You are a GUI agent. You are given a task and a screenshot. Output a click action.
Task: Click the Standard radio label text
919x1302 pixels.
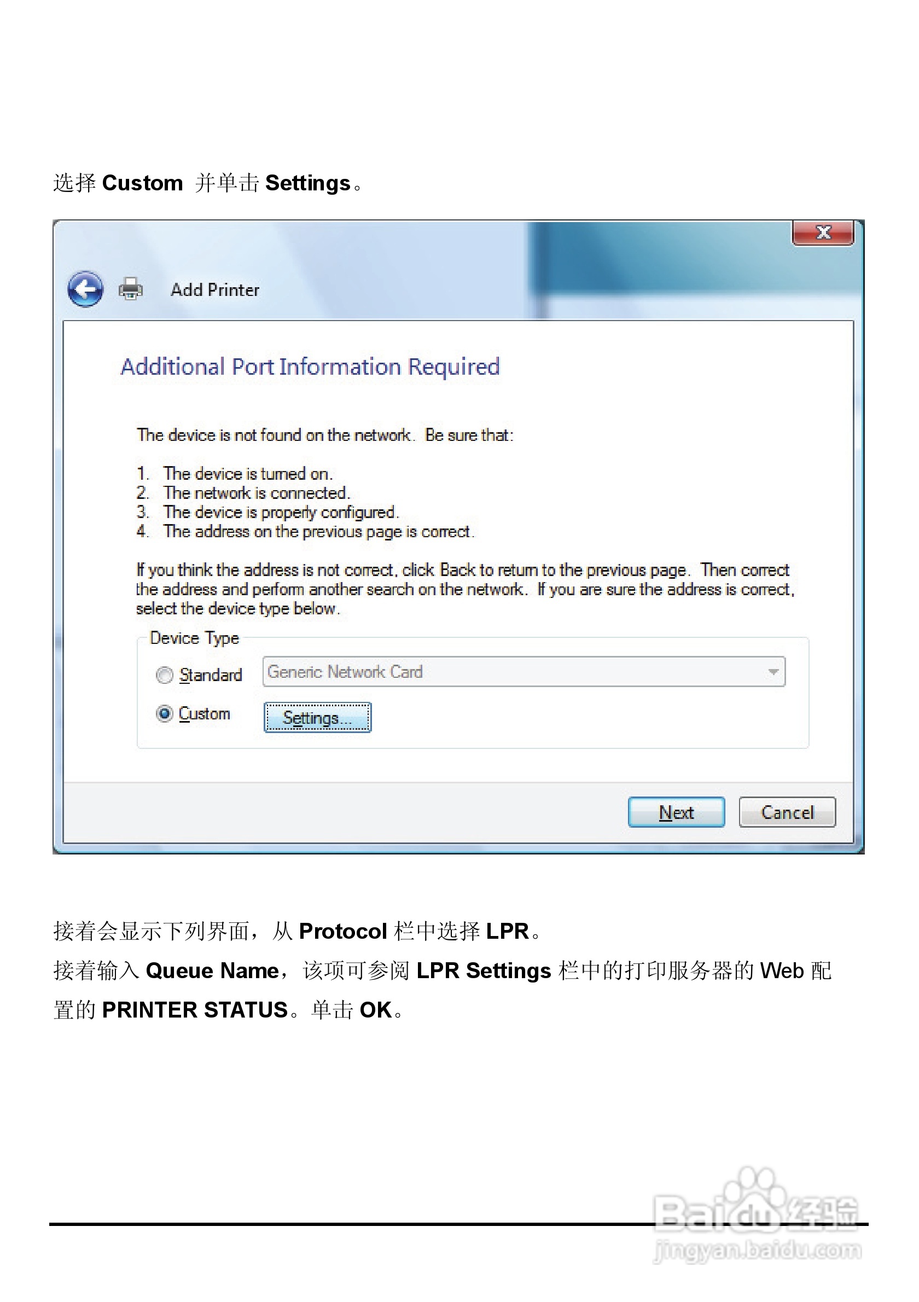pyautogui.click(x=211, y=675)
